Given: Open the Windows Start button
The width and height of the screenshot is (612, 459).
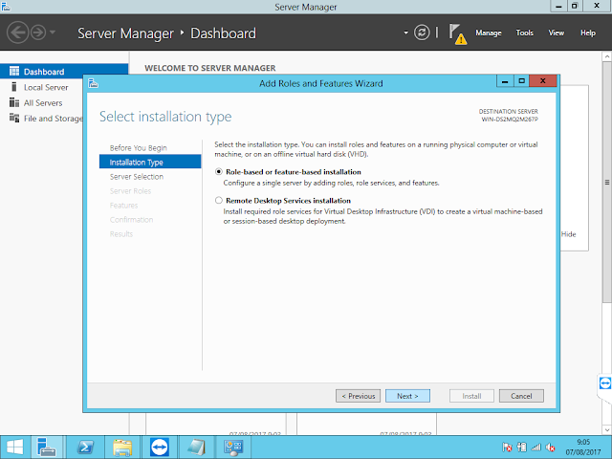Looking at the screenshot, I should click(15, 448).
